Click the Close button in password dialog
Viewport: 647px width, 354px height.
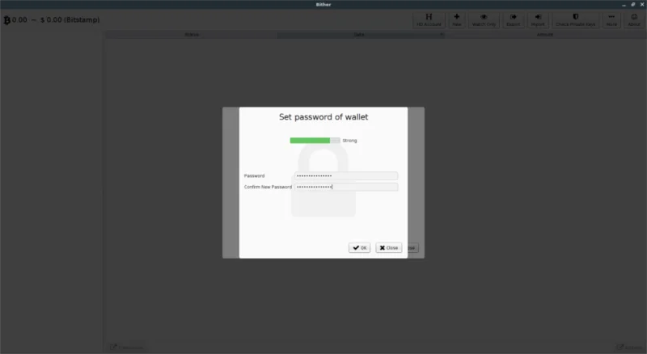tap(389, 247)
